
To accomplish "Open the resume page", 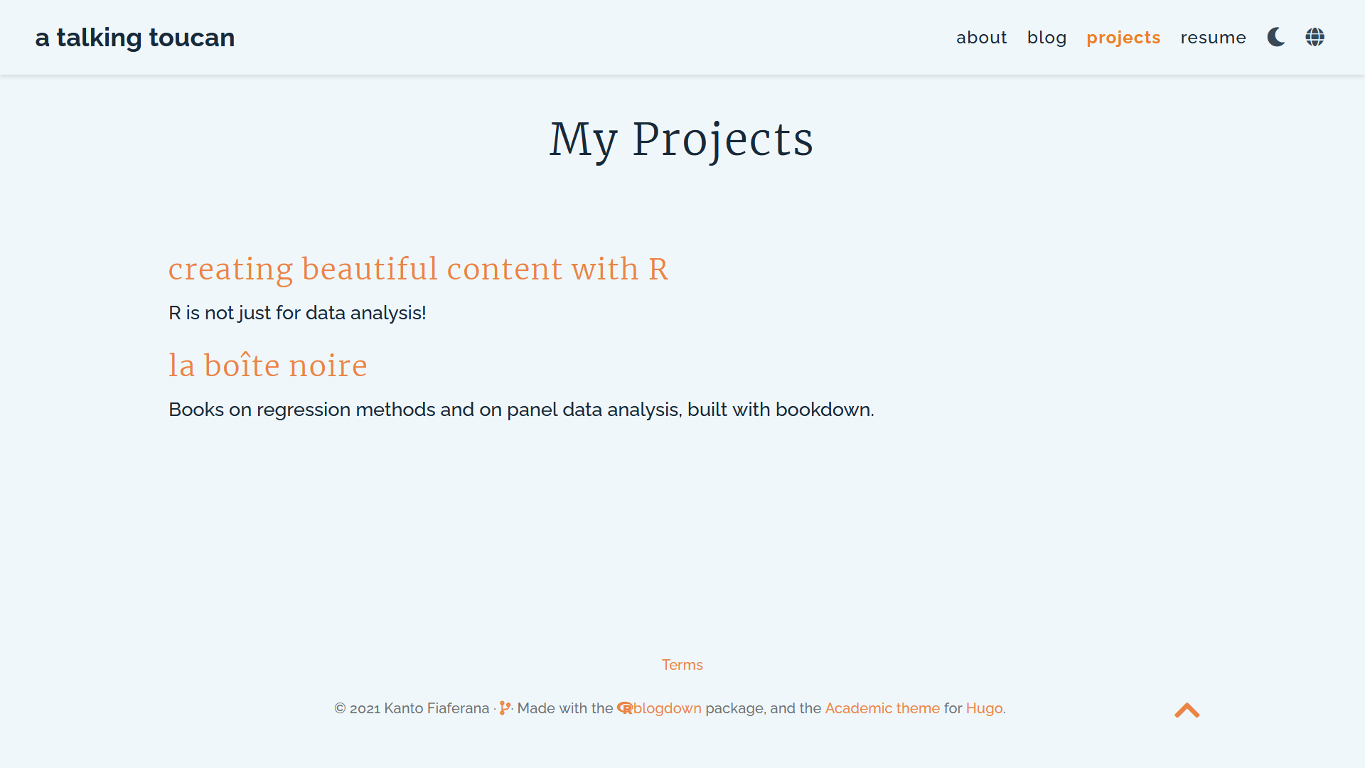I will click(1212, 38).
